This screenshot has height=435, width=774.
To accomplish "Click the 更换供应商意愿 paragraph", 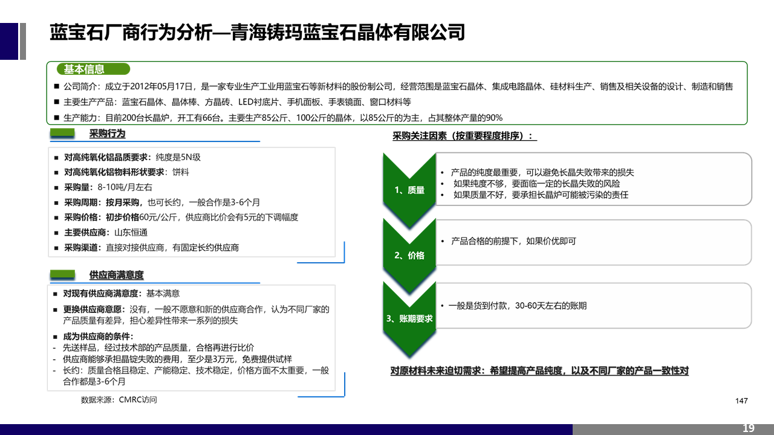I will click(x=192, y=315).
